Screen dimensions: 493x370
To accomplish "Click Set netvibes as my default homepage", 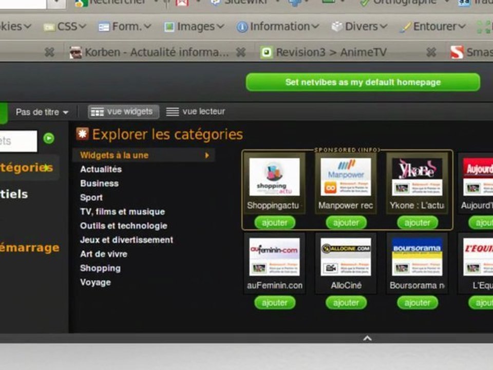I will coord(363,82).
